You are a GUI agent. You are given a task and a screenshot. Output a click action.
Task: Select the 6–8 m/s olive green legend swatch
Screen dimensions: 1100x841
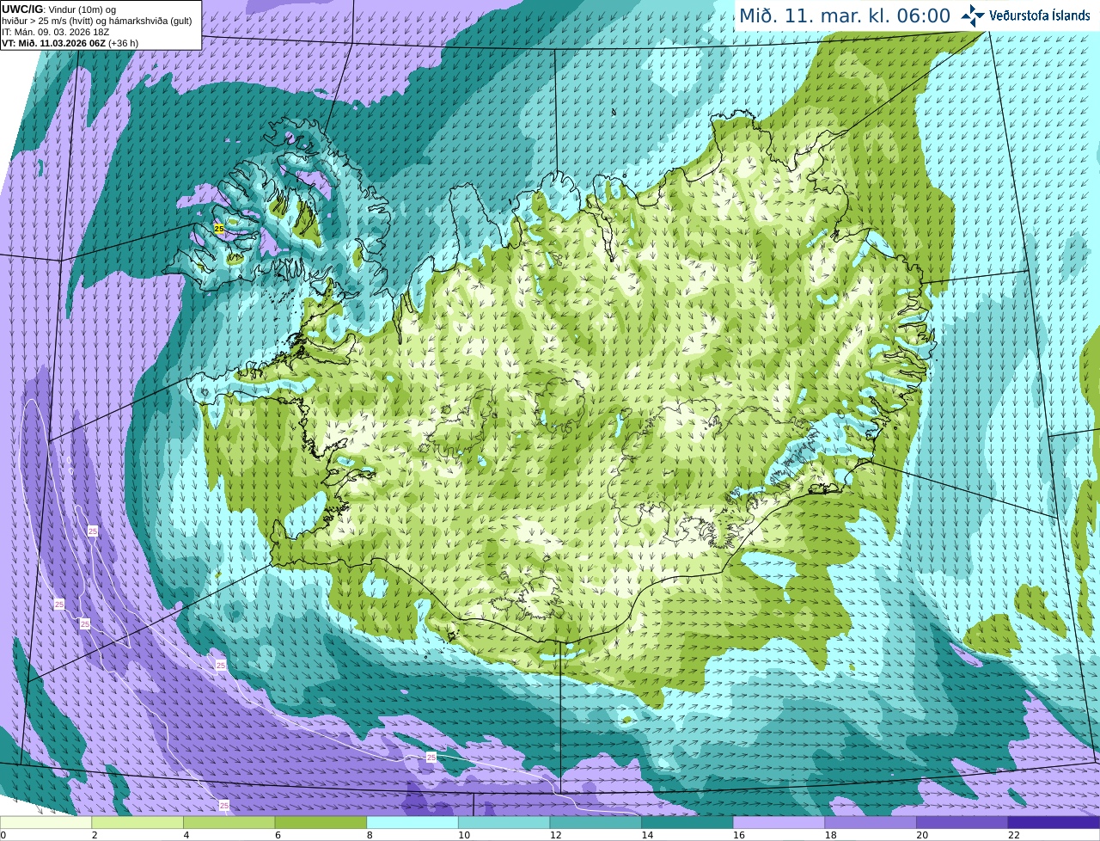(321, 822)
